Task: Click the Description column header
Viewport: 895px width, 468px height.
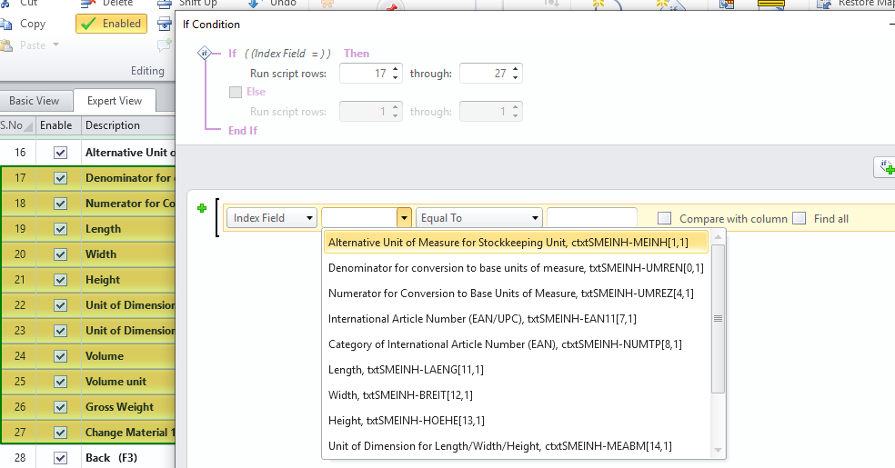Action: (128, 125)
